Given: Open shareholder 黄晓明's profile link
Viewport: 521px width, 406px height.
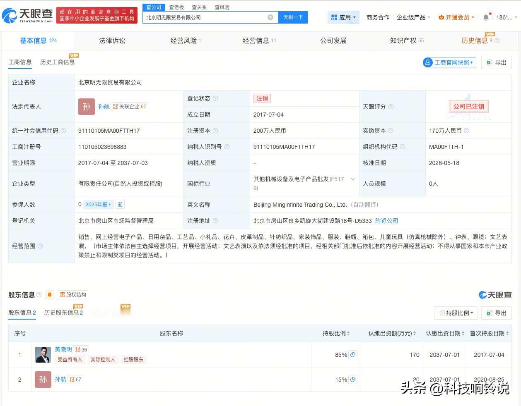Looking at the screenshot, I should coord(63,349).
